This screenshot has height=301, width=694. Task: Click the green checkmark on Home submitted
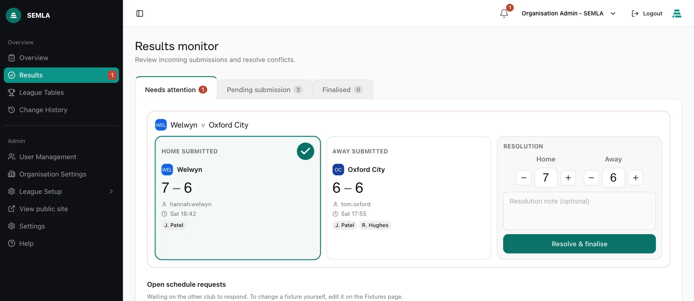pyautogui.click(x=305, y=151)
